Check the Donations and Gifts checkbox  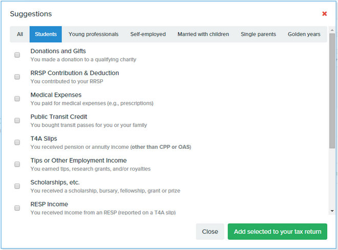(17, 55)
